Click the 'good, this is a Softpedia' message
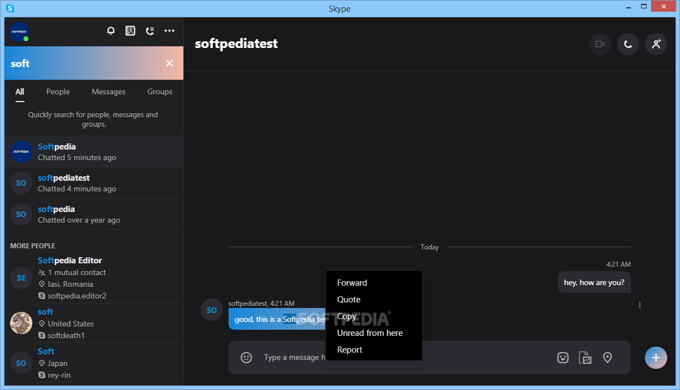Viewport: 680px width, 390px height. (277, 319)
